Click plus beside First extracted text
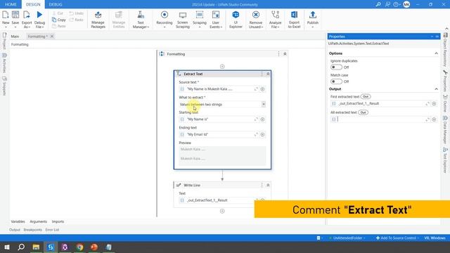The width and height of the screenshot is (450, 253). tap(434, 103)
